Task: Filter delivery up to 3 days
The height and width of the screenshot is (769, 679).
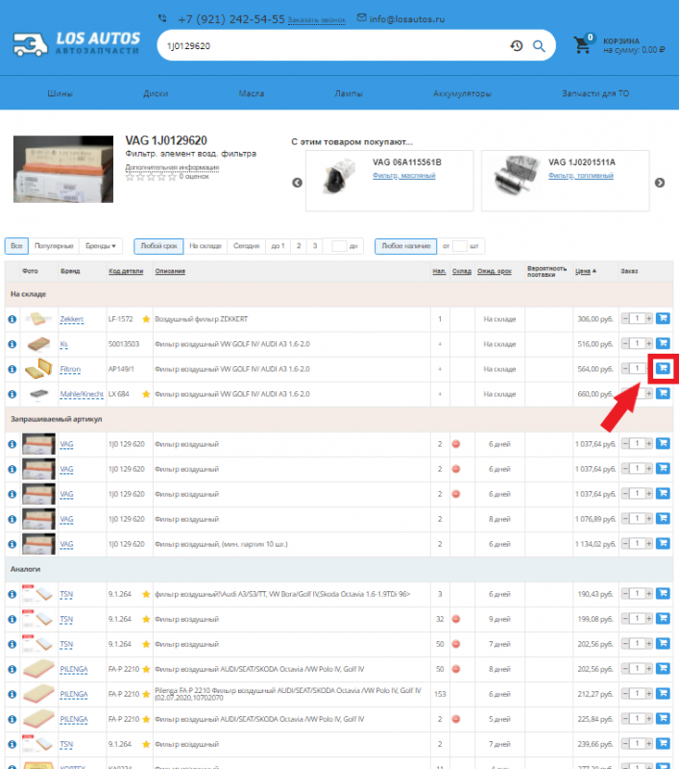Action: tap(315, 246)
